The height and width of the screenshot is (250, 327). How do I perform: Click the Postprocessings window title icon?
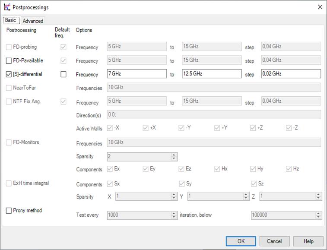[7, 7]
